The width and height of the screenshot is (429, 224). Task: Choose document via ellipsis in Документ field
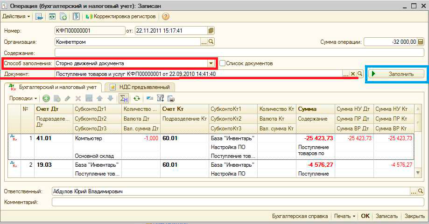[x=346, y=74]
